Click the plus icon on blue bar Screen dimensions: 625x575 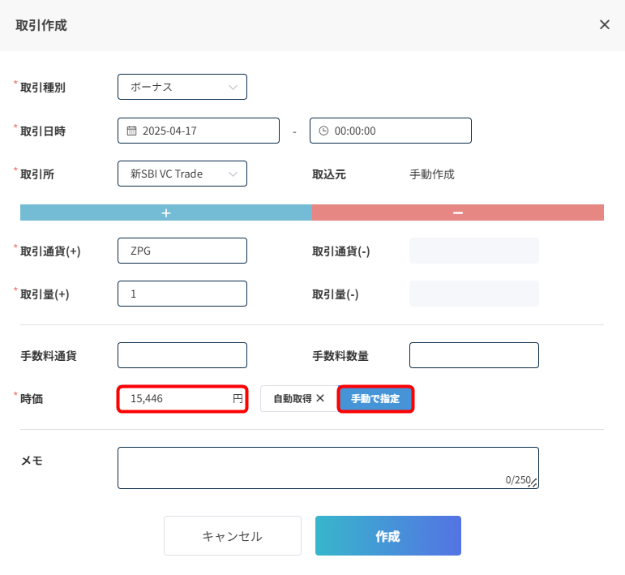click(x=166, y=213)
